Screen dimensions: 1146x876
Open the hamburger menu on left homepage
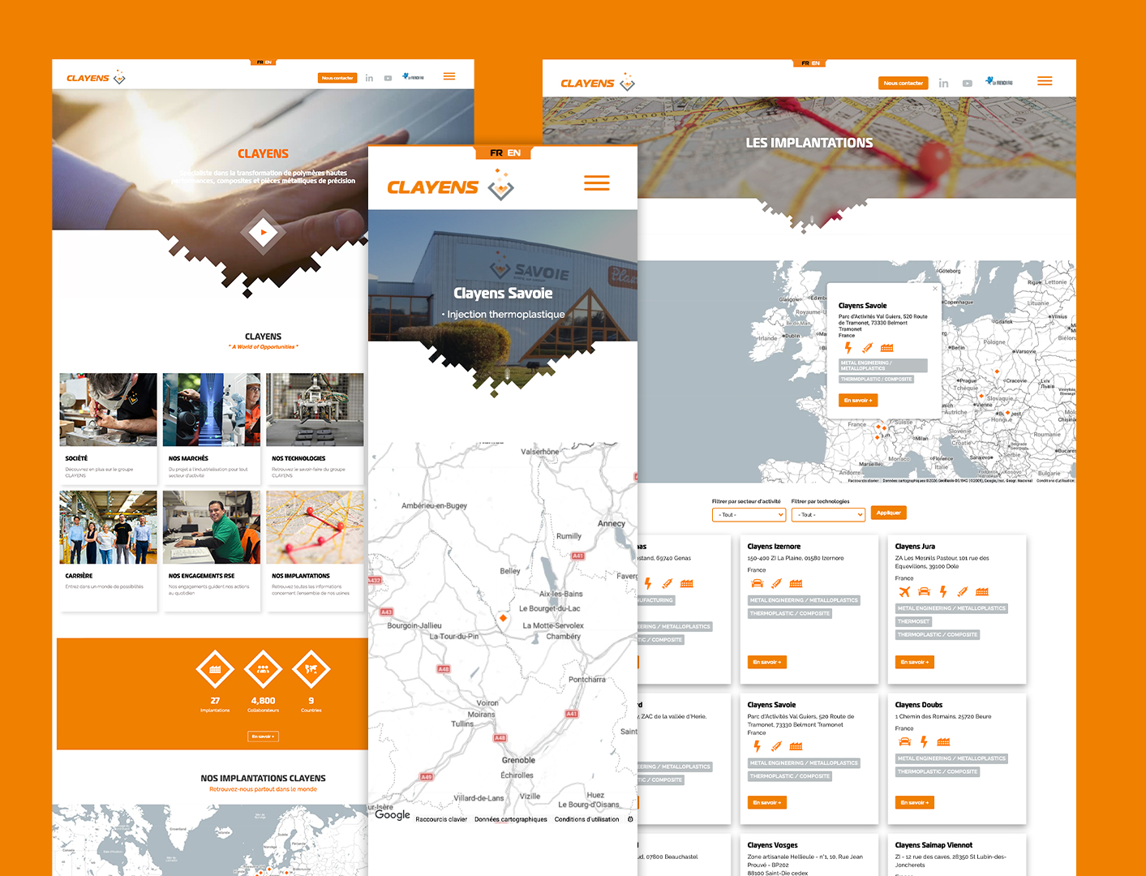pyautogui.click(x=449, y=76)
